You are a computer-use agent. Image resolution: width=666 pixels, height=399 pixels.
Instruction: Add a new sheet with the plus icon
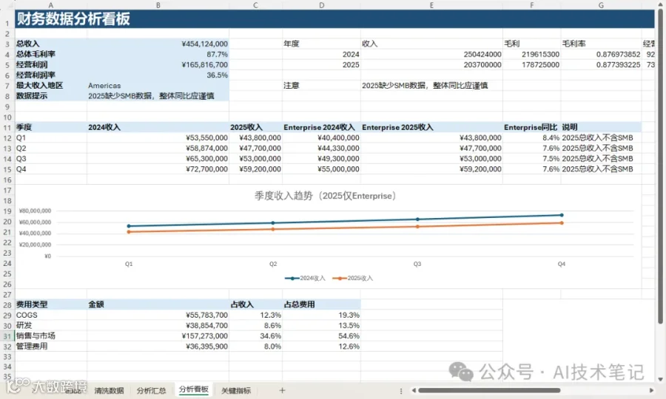pyautogui.click(x=282, y=391)
